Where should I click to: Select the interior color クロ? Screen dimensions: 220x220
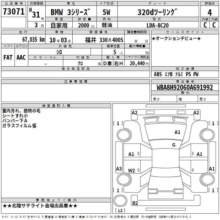tap(80, 64)
